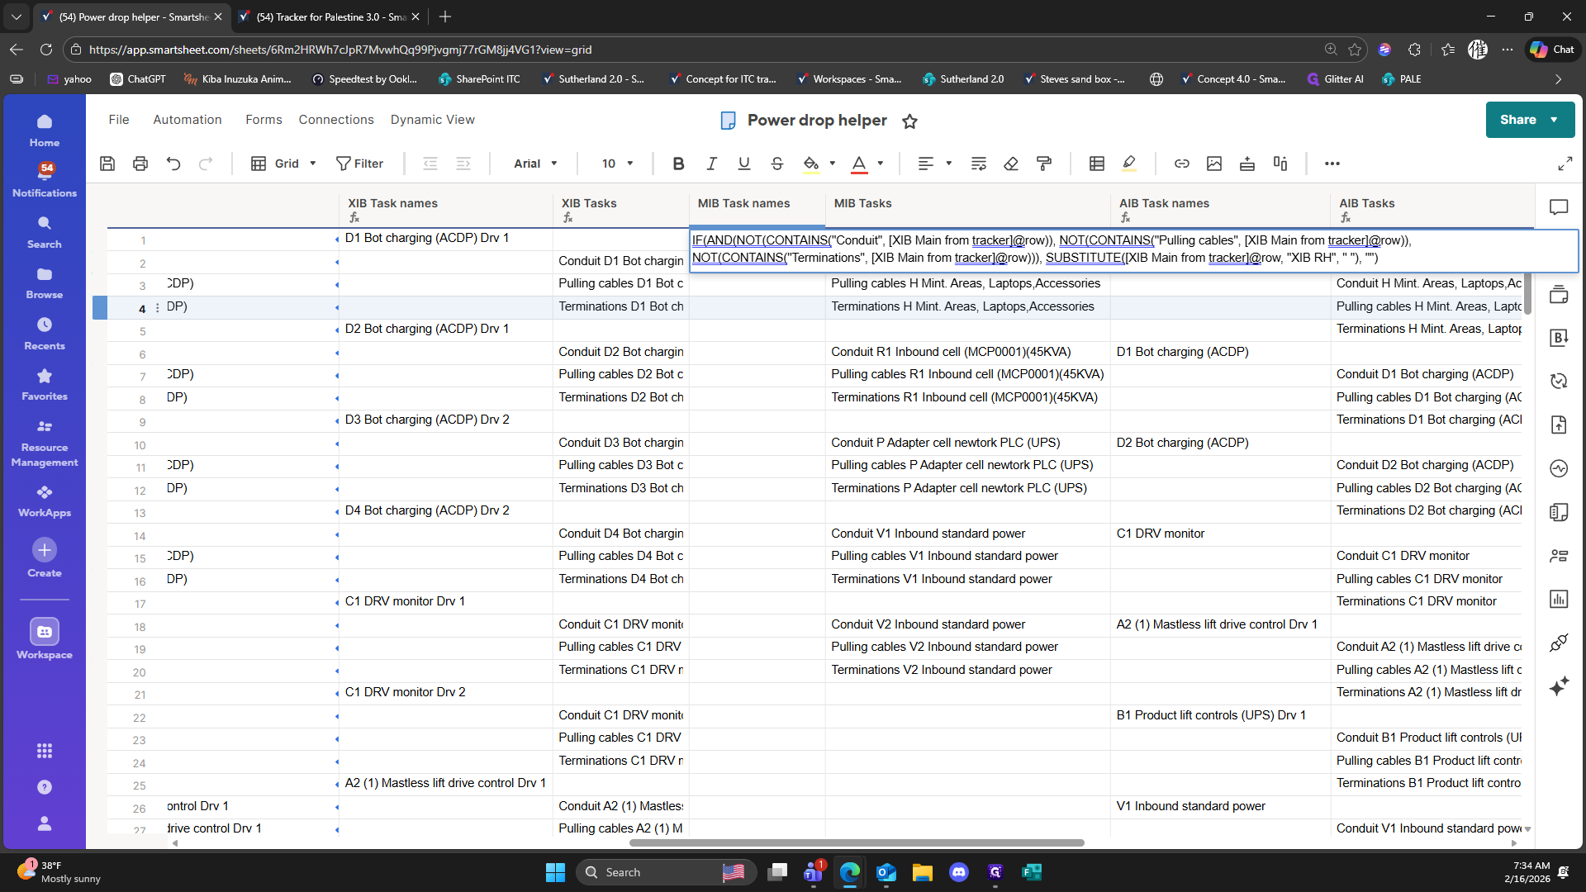This screenshot has width=1586, height=892.
Task: Open Conversations panel in right rail
Action: pyautogui.click(x=1559, y=207)
